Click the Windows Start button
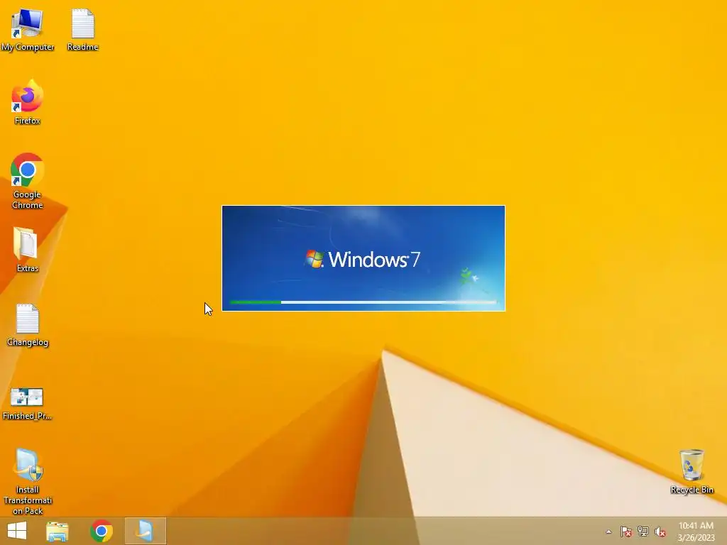Viewport: 727px width, 545px height. point(17,531)
